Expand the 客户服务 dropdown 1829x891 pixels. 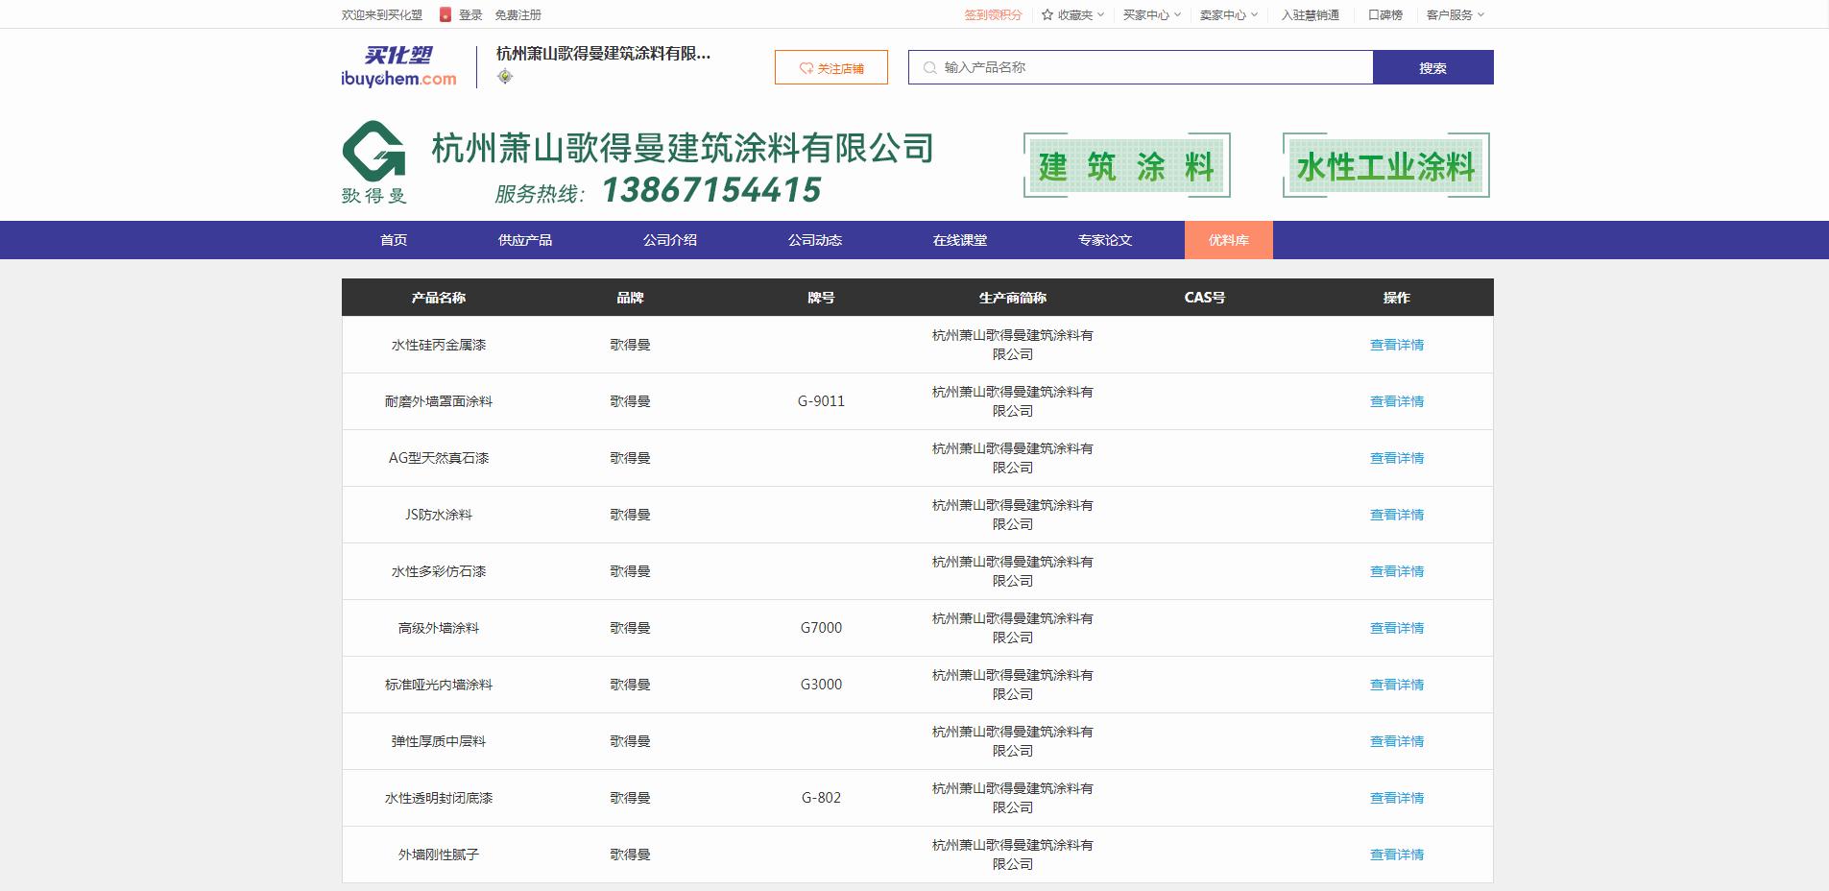[x=1456, y=14]
